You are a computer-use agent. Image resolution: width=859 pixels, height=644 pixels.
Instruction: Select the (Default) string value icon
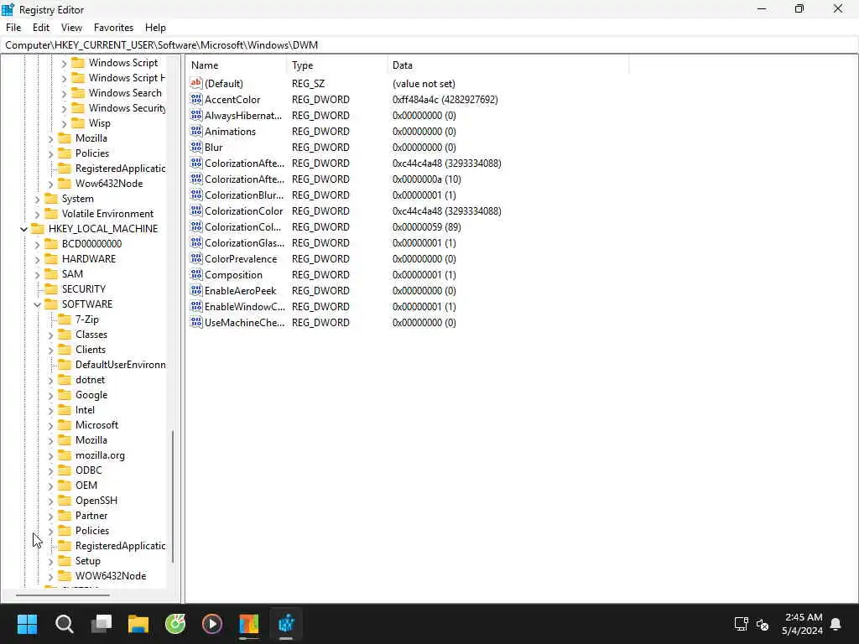(x=196, y=83)
